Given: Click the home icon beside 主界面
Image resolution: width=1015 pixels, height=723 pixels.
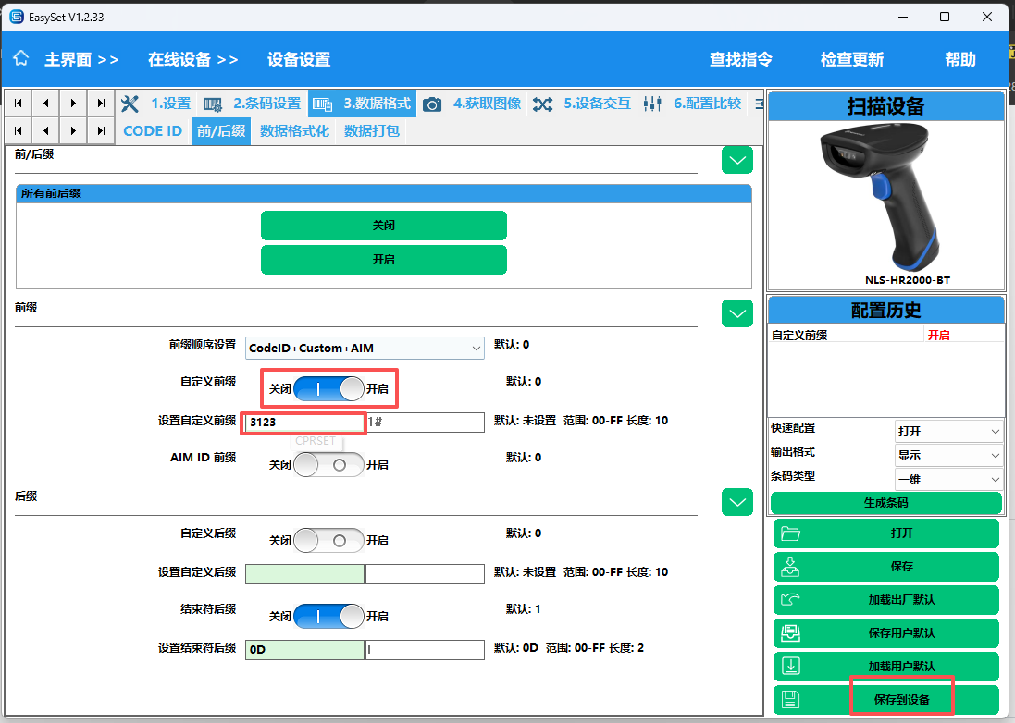Looking at the screenshot, I should (21, 59).
